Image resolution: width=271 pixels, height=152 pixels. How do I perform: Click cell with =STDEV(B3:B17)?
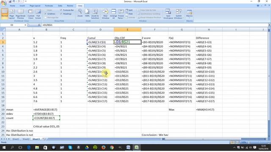pyautogui.click(x=46, y=114)
